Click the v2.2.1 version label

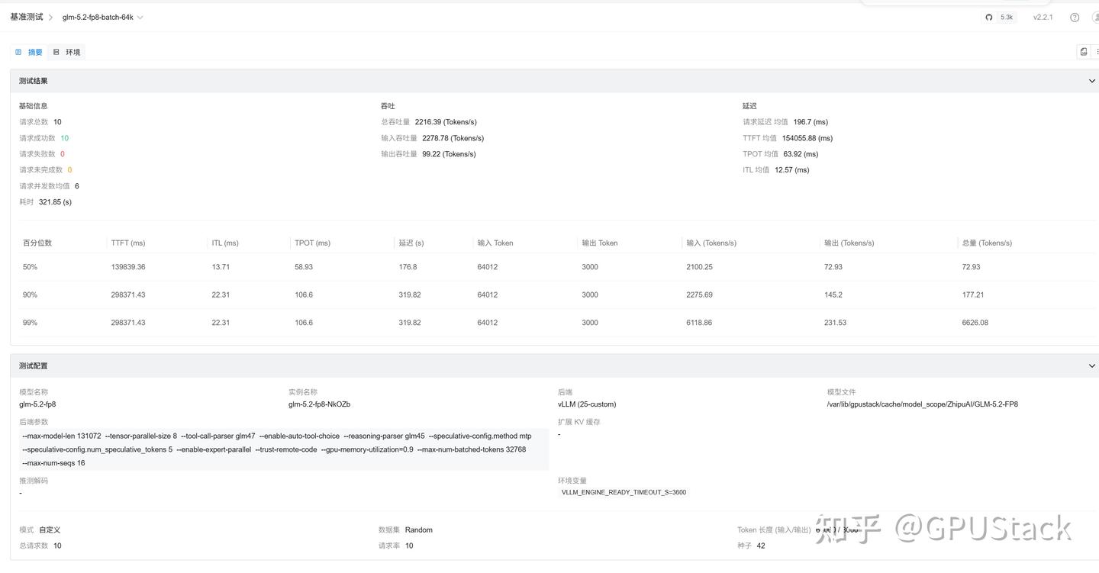click(1043, 18)
